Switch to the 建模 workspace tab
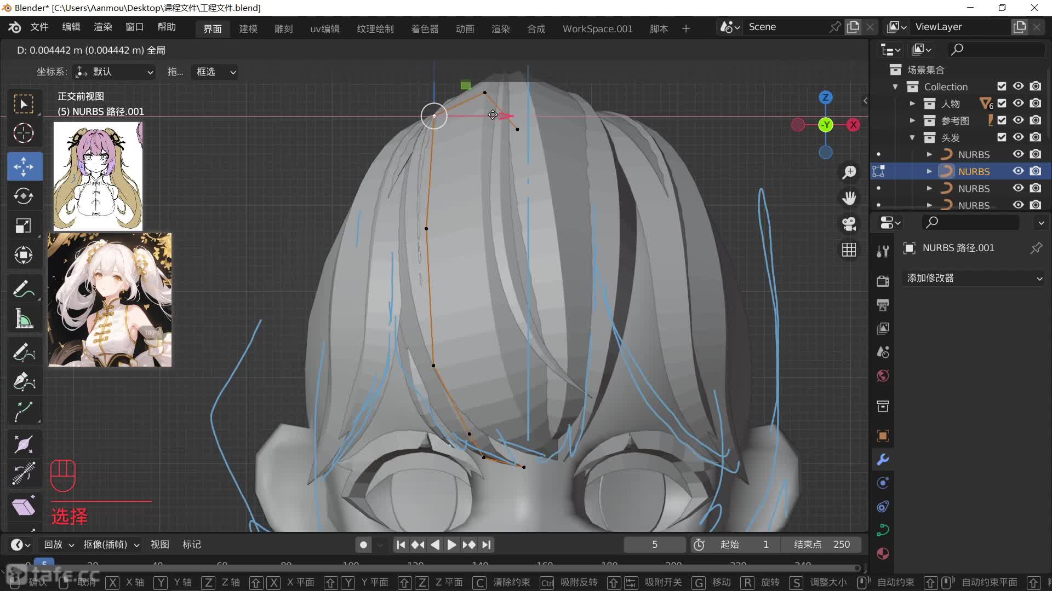1052x591 pixels. pyautogui.click(x=248, y=28)
